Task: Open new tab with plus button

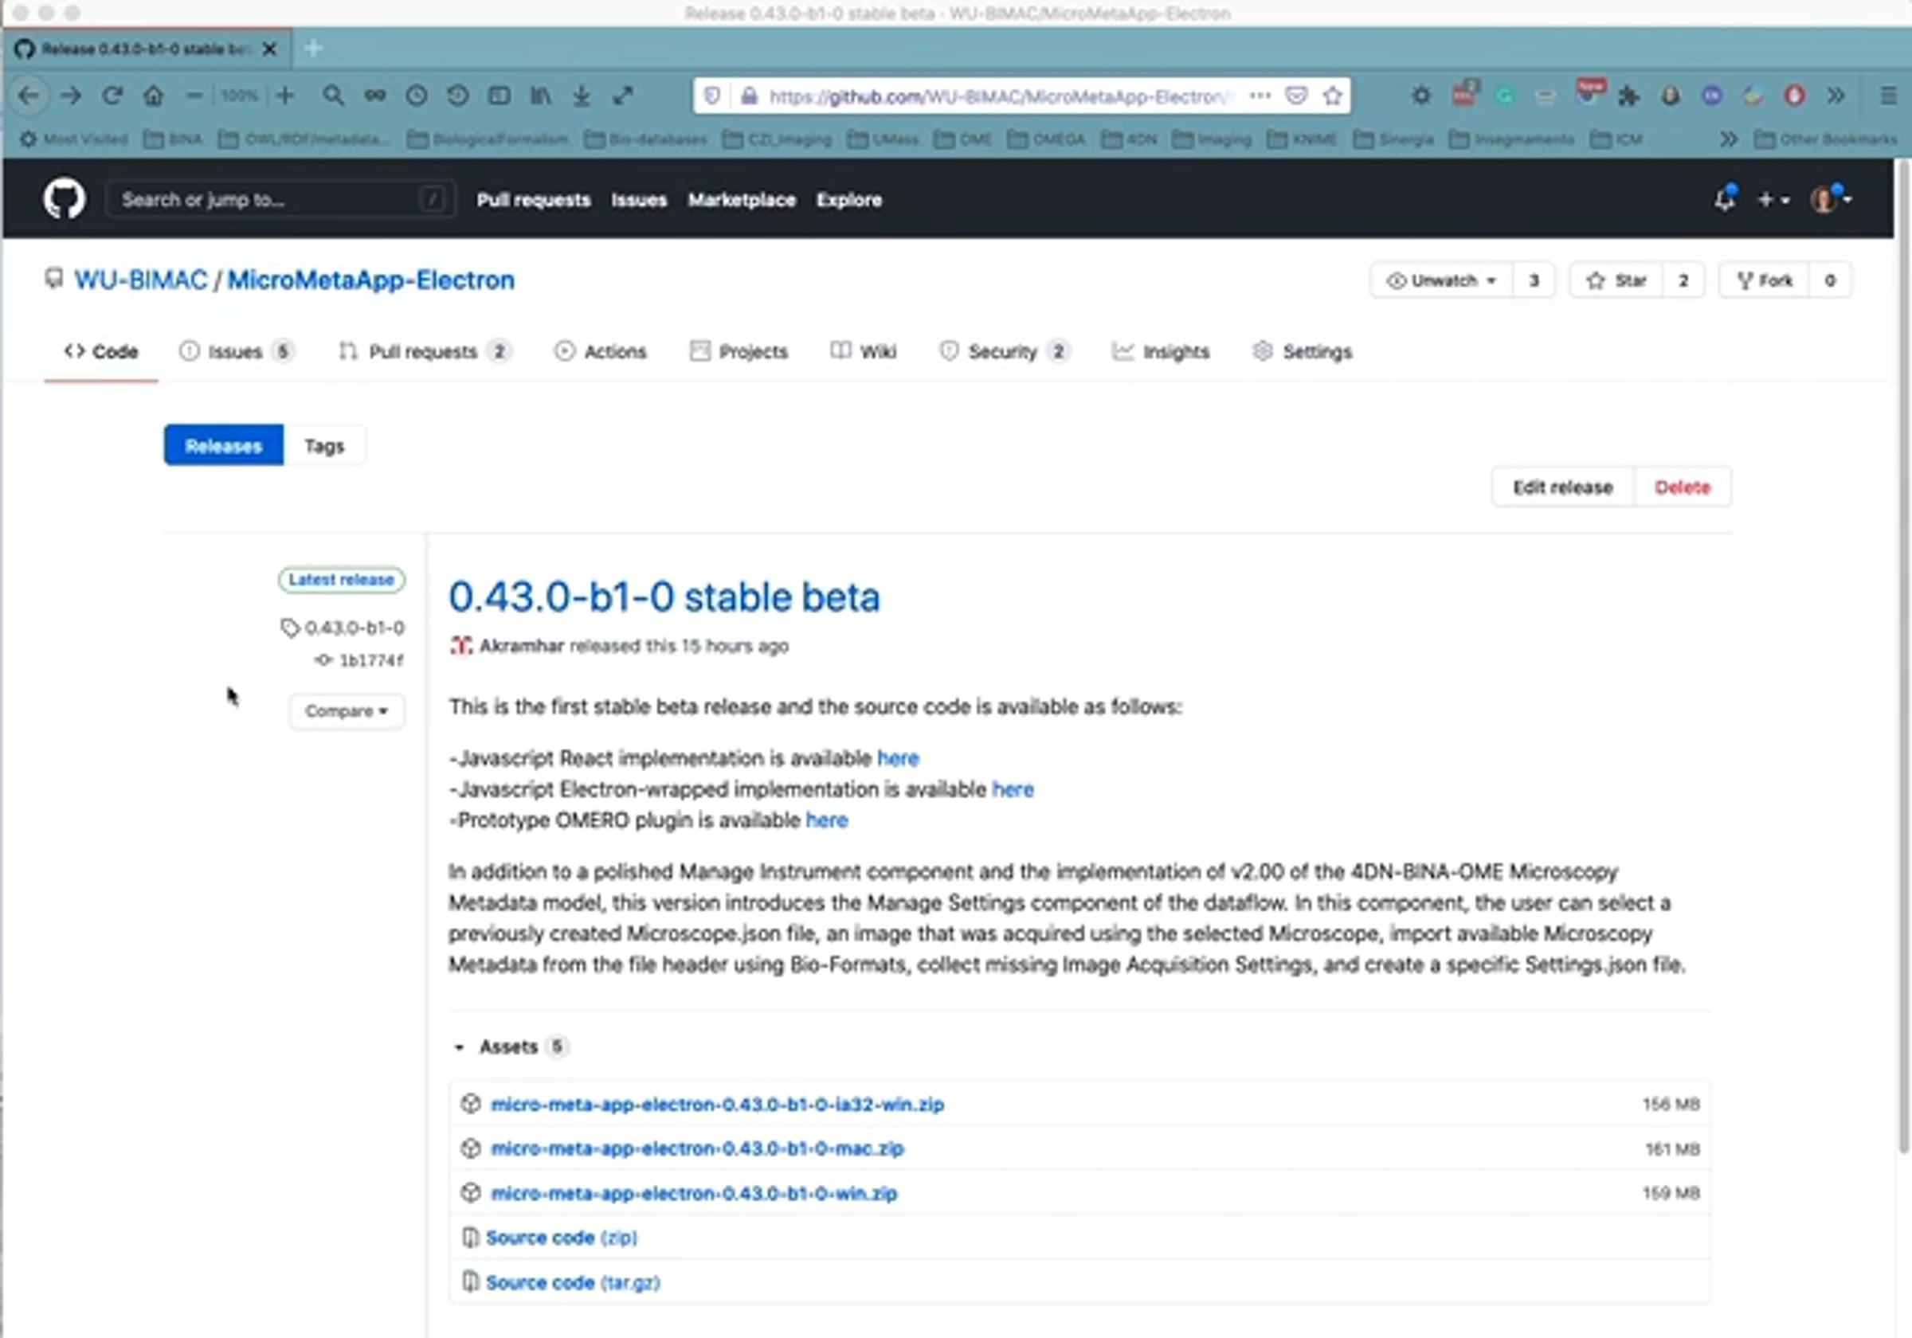Action: point(313,49)
